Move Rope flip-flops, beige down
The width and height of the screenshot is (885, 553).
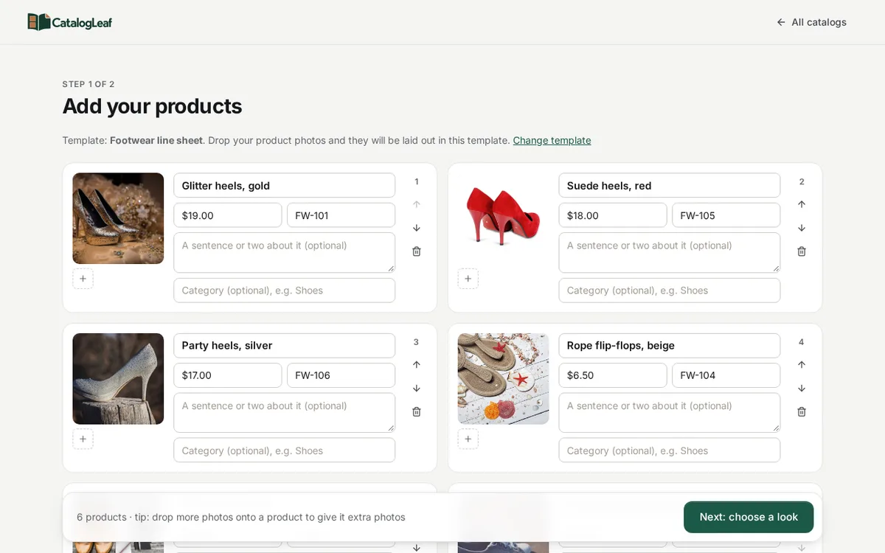(x=802, y=388)
